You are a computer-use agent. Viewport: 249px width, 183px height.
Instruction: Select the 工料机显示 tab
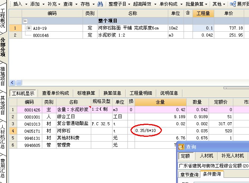click(x=23, y=93)
